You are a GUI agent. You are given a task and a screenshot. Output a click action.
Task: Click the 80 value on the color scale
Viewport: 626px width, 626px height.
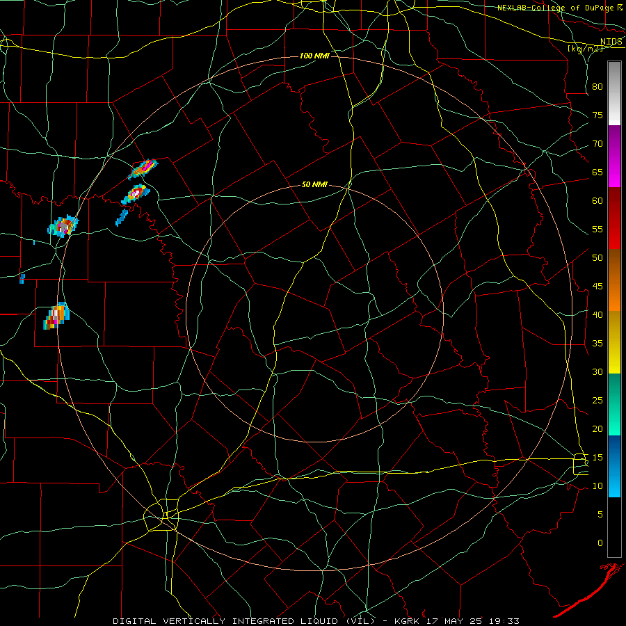(597, 87)
